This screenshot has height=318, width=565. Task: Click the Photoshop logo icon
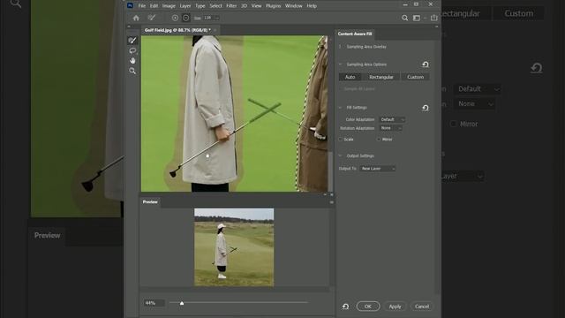[130, 5]
